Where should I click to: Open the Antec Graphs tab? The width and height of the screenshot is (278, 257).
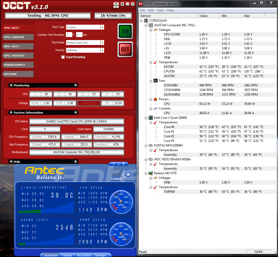67,255
